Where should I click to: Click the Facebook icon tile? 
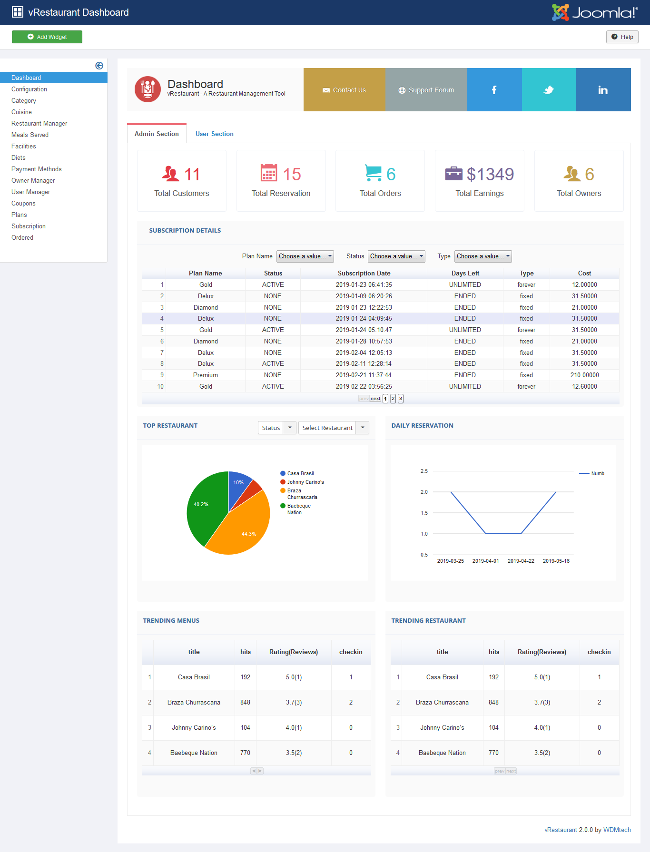tap(494, 90)
